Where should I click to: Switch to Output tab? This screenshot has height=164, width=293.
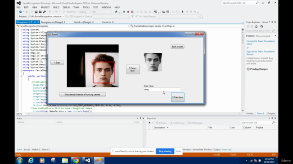[217, 149]
